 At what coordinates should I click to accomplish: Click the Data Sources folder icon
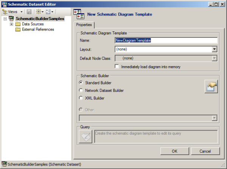[18, 24]
